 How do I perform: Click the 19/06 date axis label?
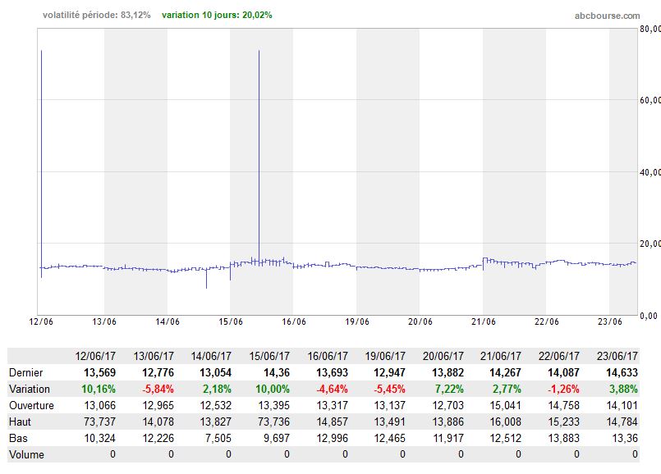click(x=357, y=321)
